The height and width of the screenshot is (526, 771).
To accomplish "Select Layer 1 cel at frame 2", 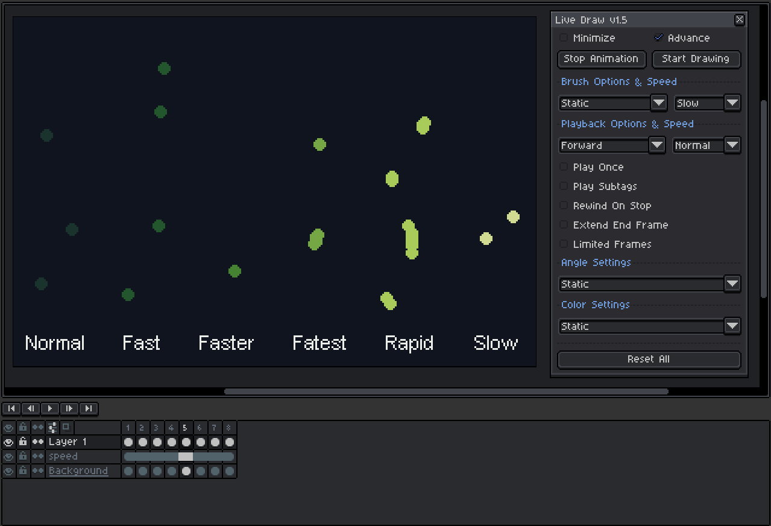I will pos(143,442).
